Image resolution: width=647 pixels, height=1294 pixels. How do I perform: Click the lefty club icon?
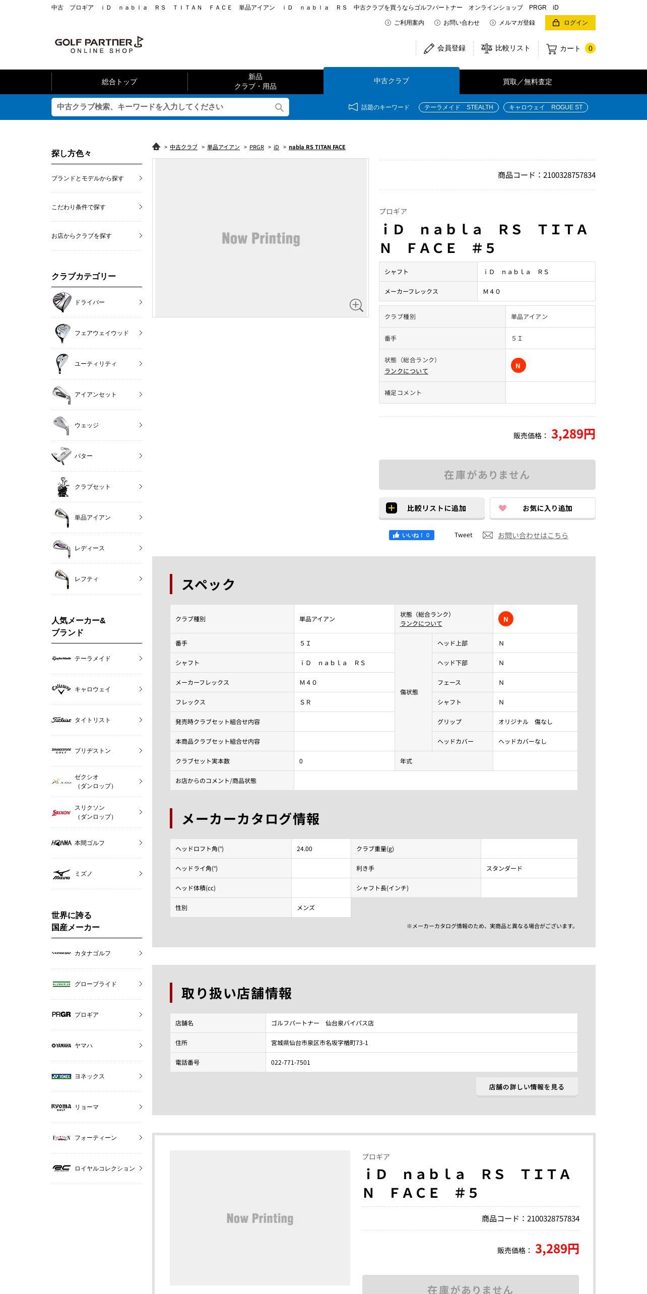pyautogui.click(x=62, y=579)
